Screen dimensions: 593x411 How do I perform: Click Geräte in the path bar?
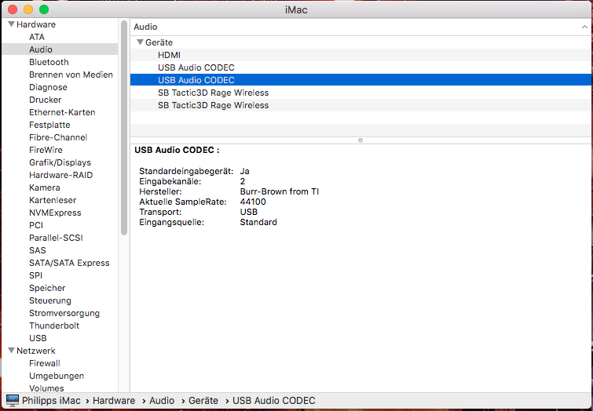coord(203,401)
